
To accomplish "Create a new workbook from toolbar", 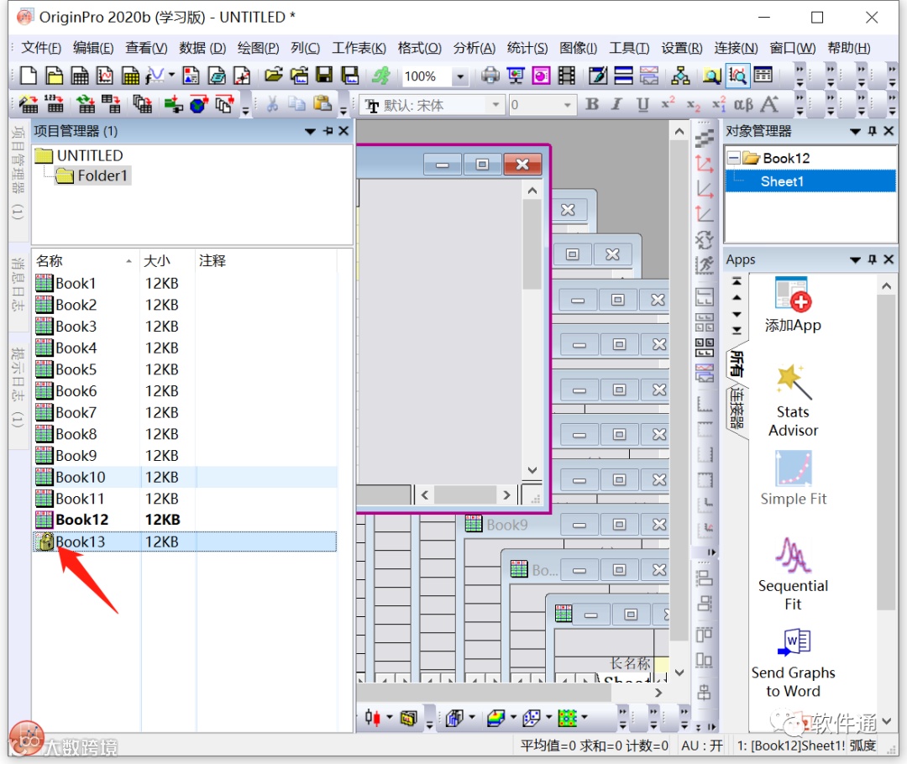I will click(80, 76).
